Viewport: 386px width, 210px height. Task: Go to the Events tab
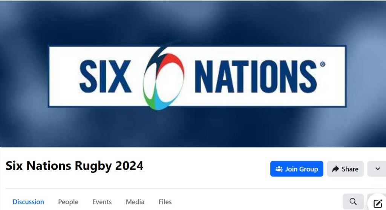pos(102,202)
